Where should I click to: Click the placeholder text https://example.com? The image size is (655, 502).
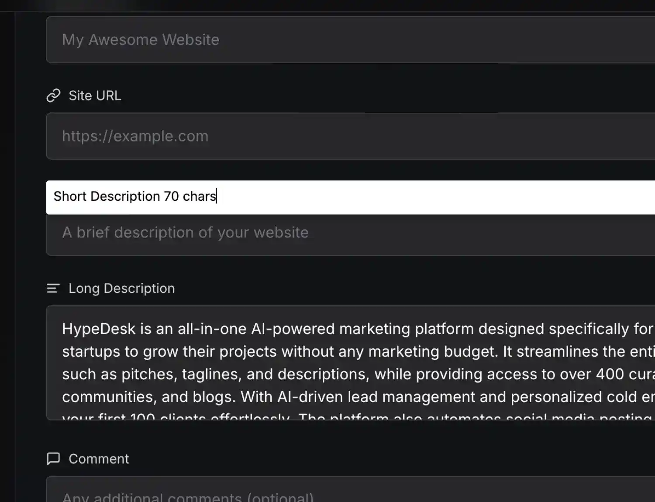[135, 136]
